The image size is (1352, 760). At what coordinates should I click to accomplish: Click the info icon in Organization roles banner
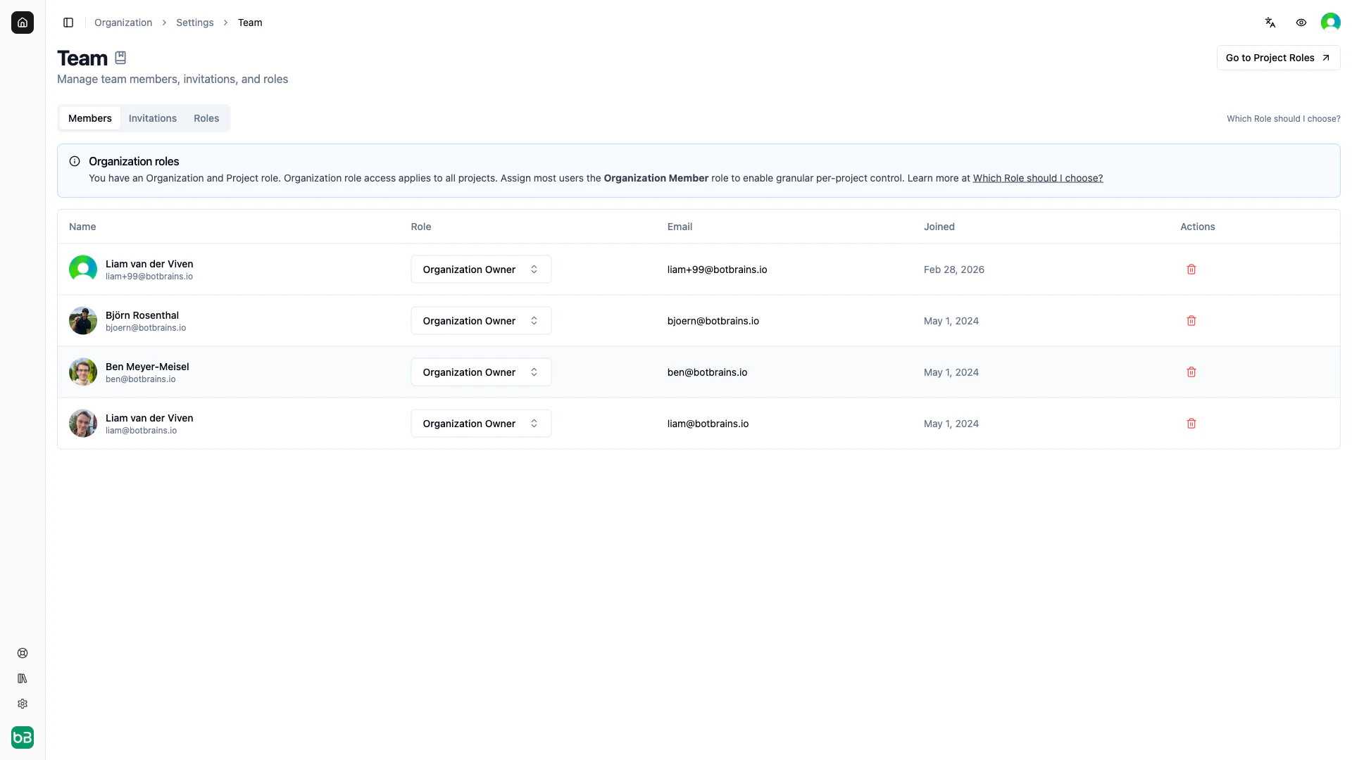click(x=75, y=161)
